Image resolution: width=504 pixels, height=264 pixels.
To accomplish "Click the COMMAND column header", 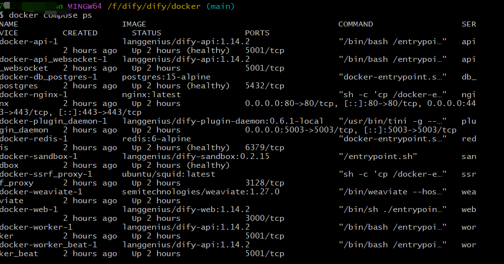I will click(x=355, y=25).
